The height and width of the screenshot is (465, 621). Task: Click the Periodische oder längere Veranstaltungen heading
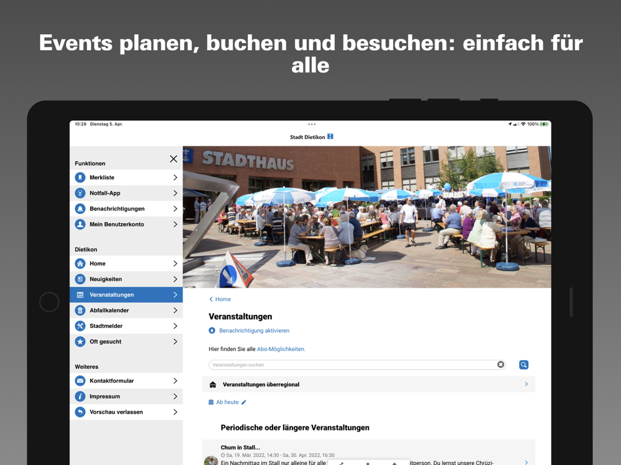(295, 428)
